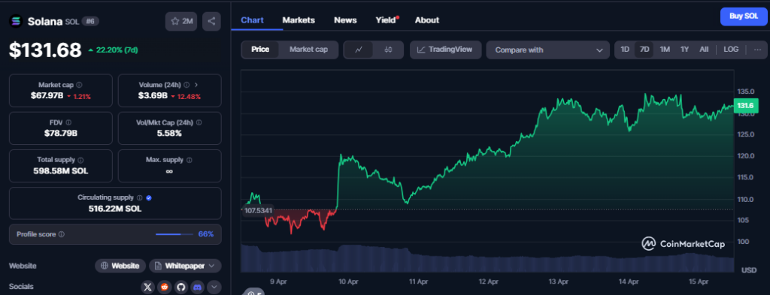This screenshot has height=295, width=770.
Task: Open the Markets tab
Action: (299, 20)
